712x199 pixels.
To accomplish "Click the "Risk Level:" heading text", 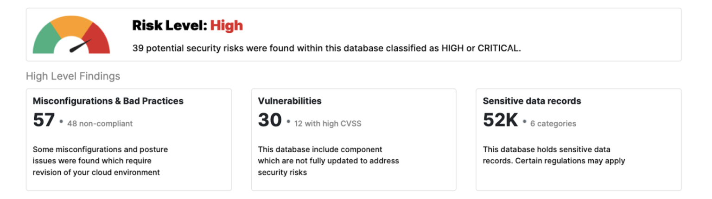I will click(169, 25).
